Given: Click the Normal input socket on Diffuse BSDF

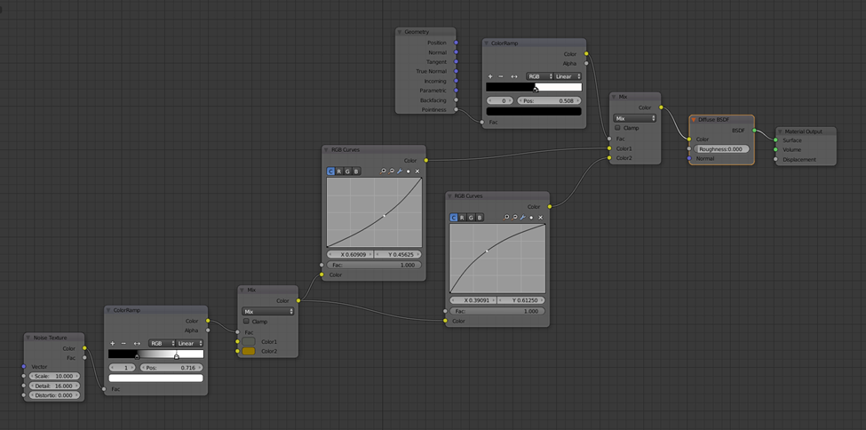Looking at the screenshot, I should (689, 159).
